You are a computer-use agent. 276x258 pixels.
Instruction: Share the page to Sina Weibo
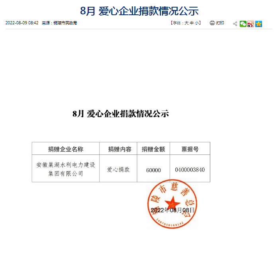coord(251,24)
